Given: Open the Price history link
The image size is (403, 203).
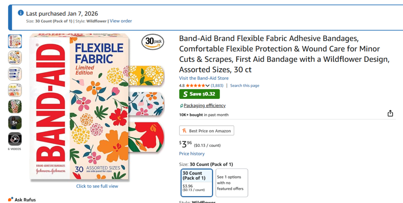Looking at the screenshot, I should pos(192,154).
